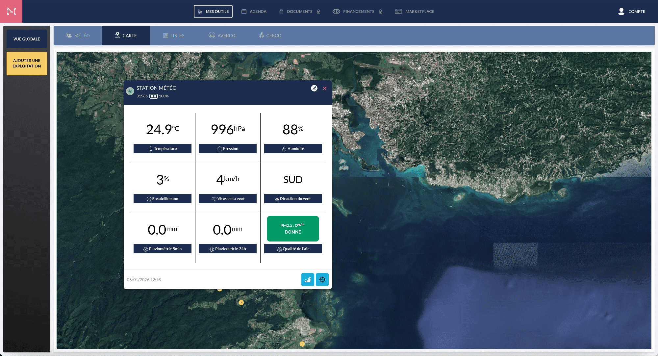
Task: Click the Vue Globale button
Action: [27, 39]
